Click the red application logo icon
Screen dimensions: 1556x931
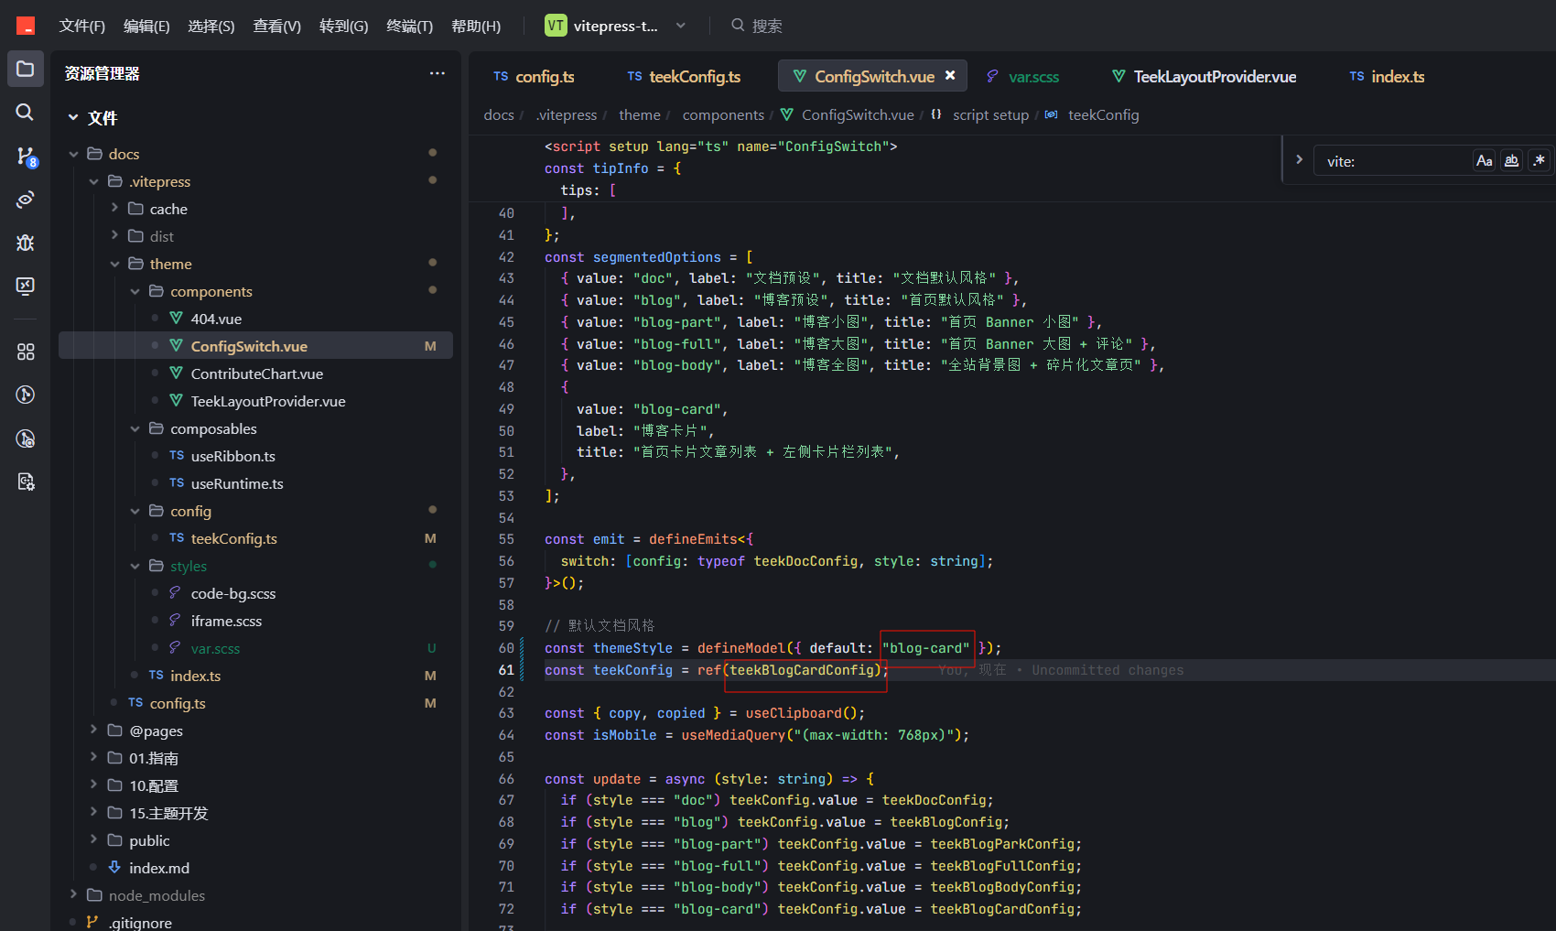coord(26,26)
